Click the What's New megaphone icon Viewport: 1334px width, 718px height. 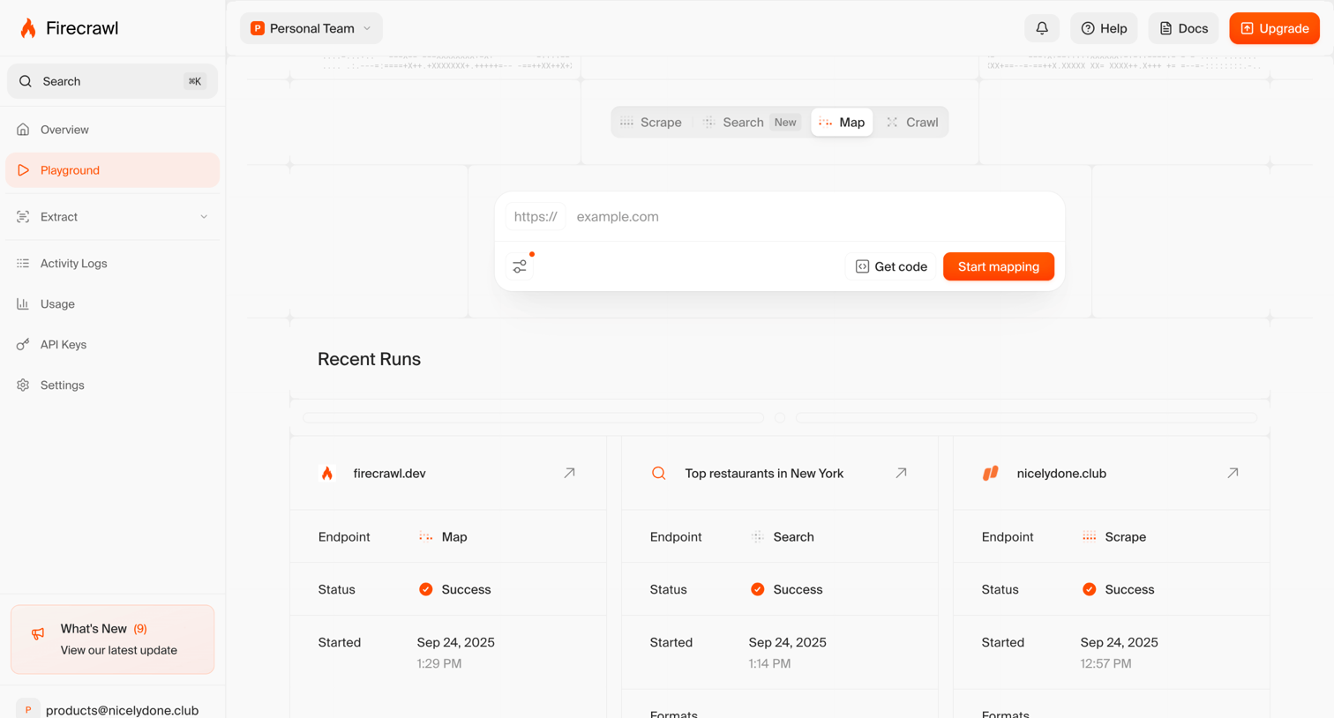(x=38, y=633)
